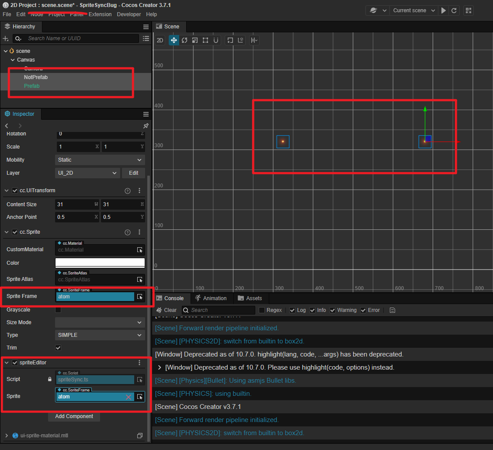Click the Add Component button
Viewport: 493px width, 450px height.
pyautogui.click(x=74, y=416)
